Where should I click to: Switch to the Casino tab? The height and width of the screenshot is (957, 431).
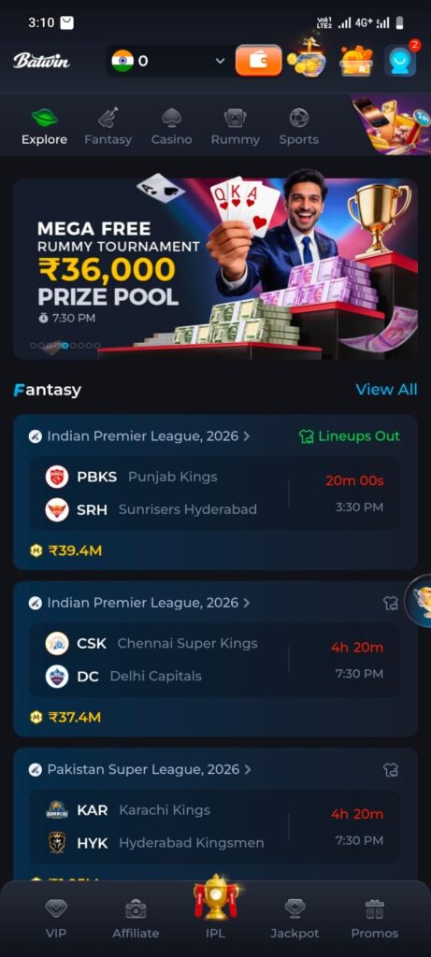pyautogui.click(x=171, y=127)
